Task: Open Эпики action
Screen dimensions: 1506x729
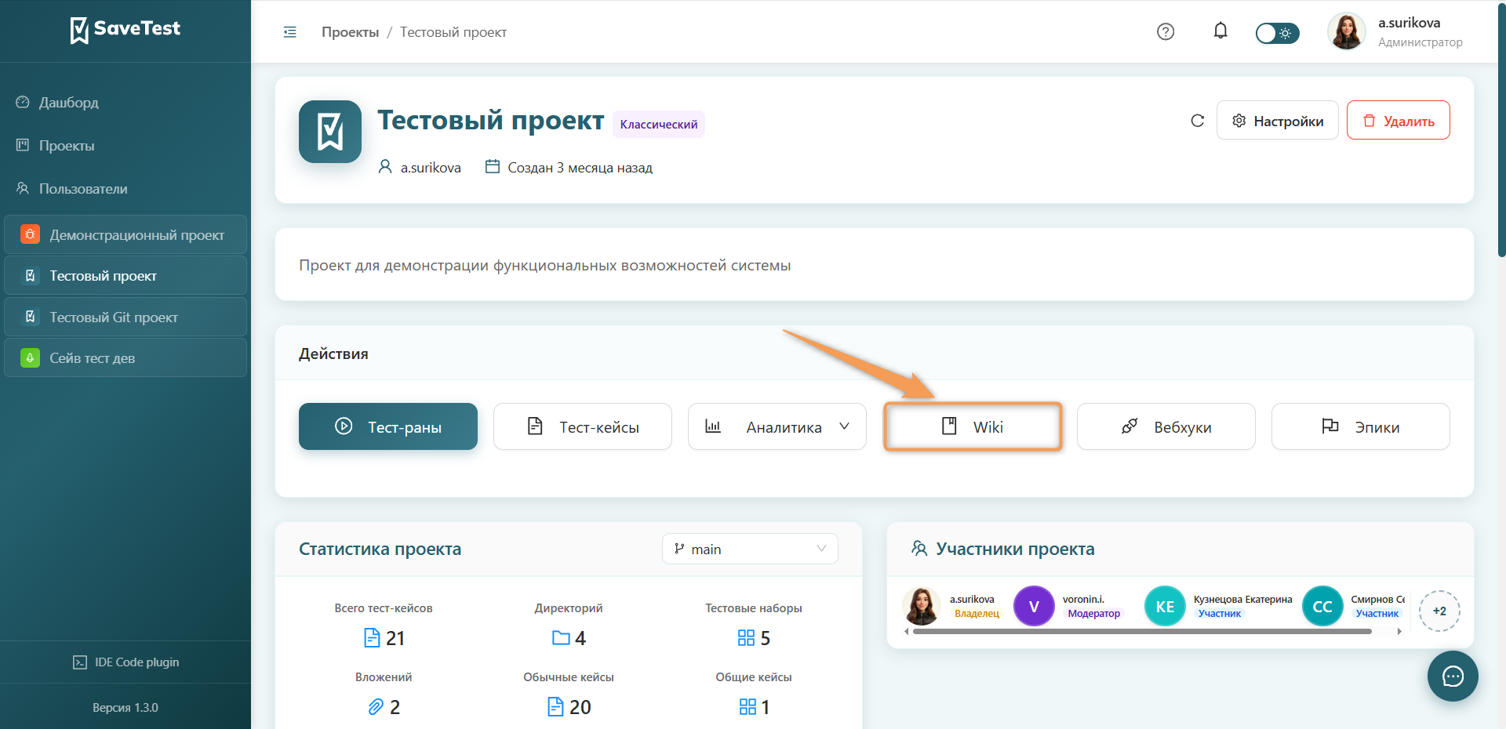Action: coord(1361,426)
